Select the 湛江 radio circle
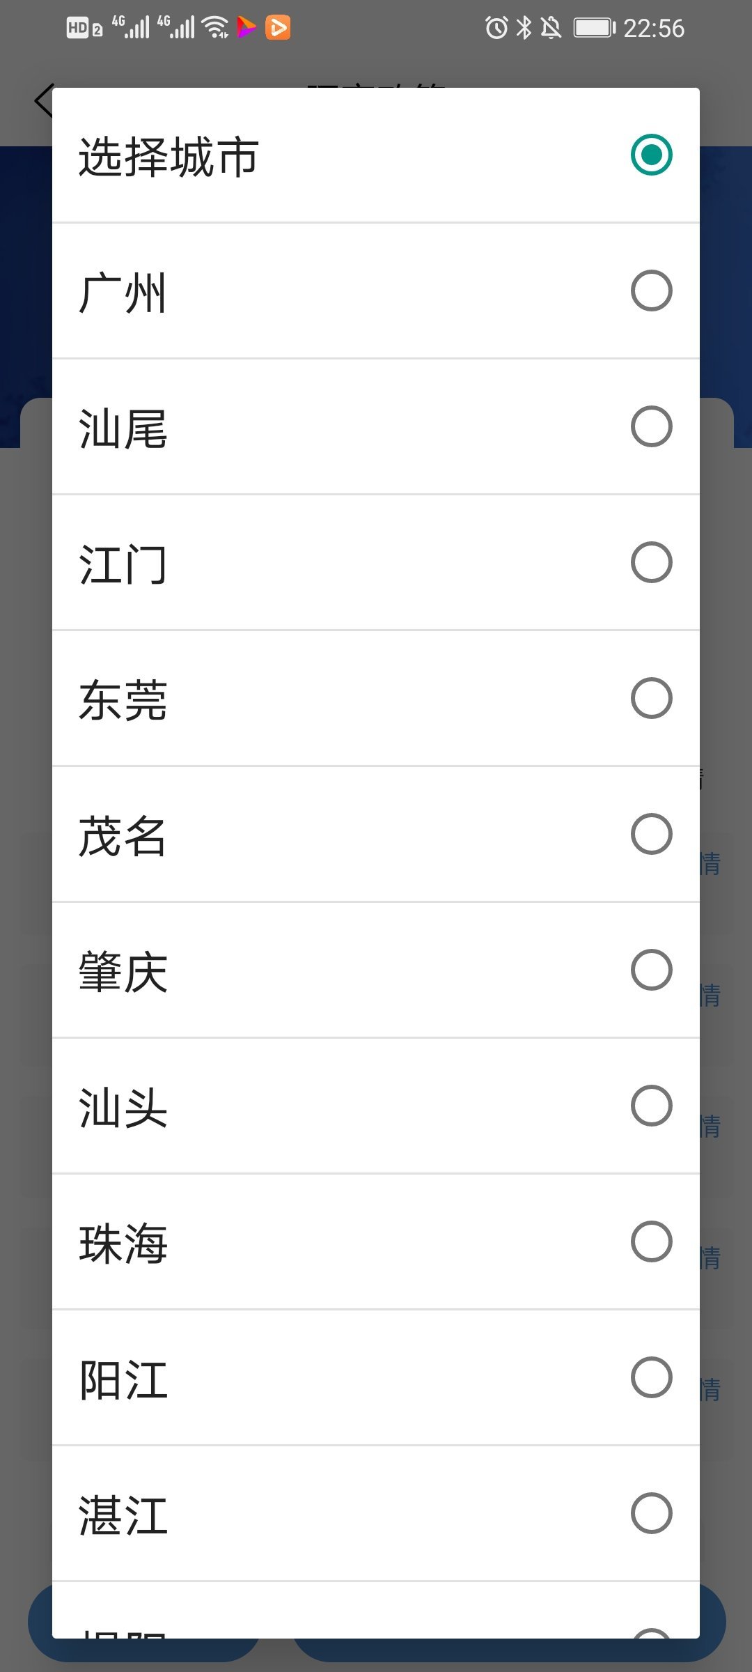 tap(651, 1513)
